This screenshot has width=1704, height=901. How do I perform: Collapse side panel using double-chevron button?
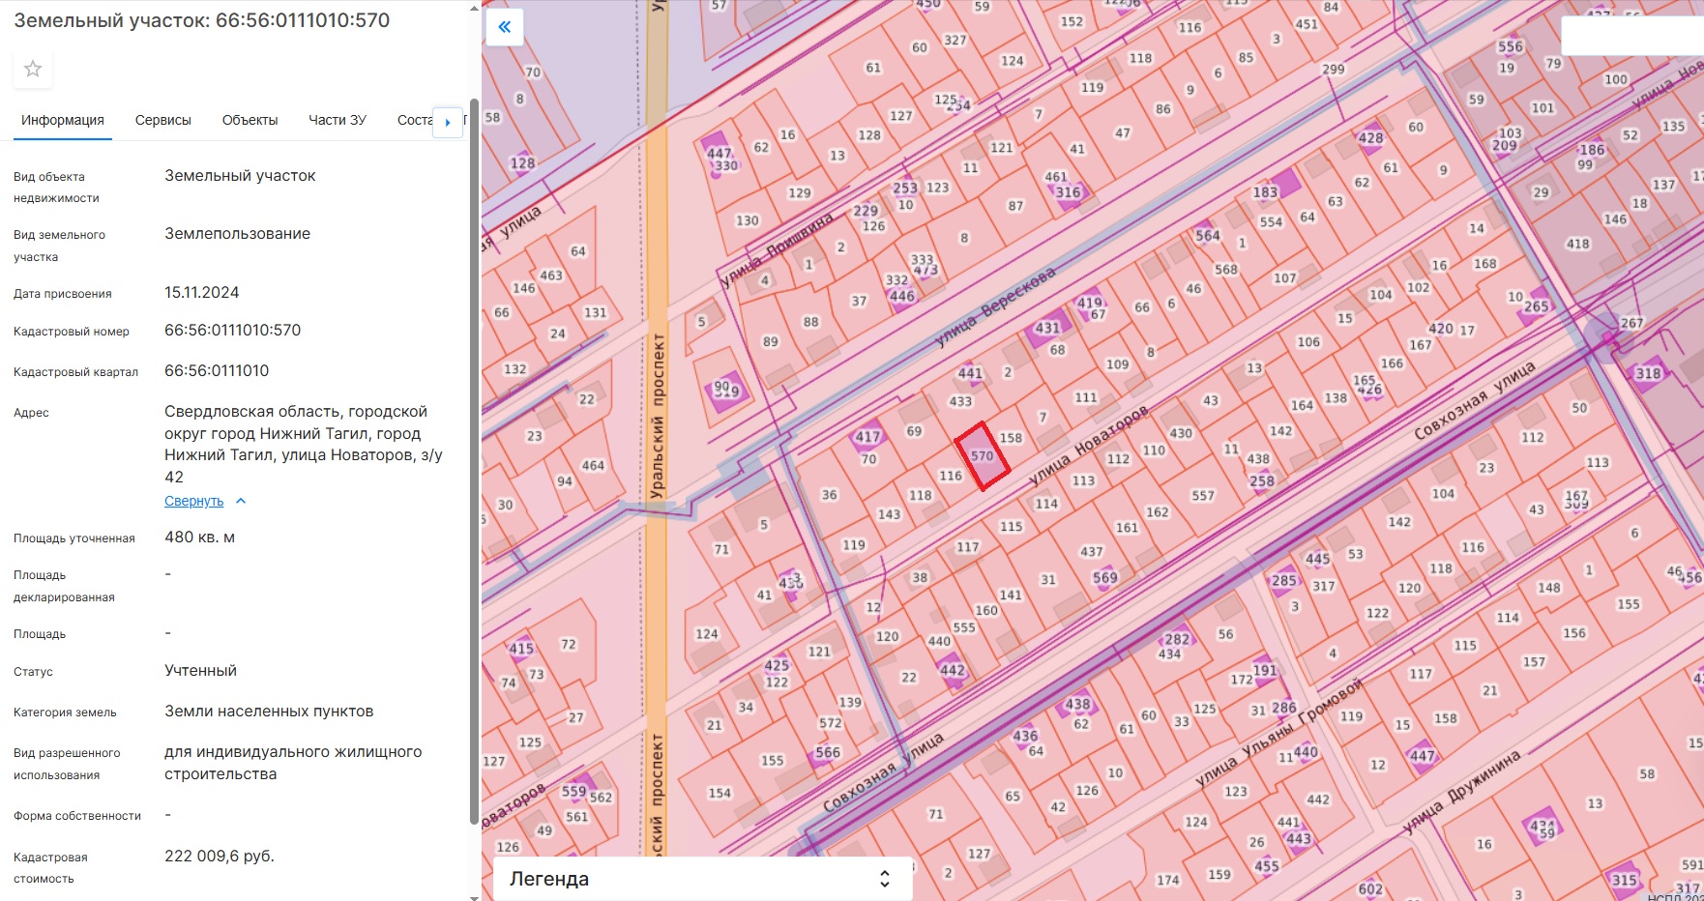click(504, 27)
